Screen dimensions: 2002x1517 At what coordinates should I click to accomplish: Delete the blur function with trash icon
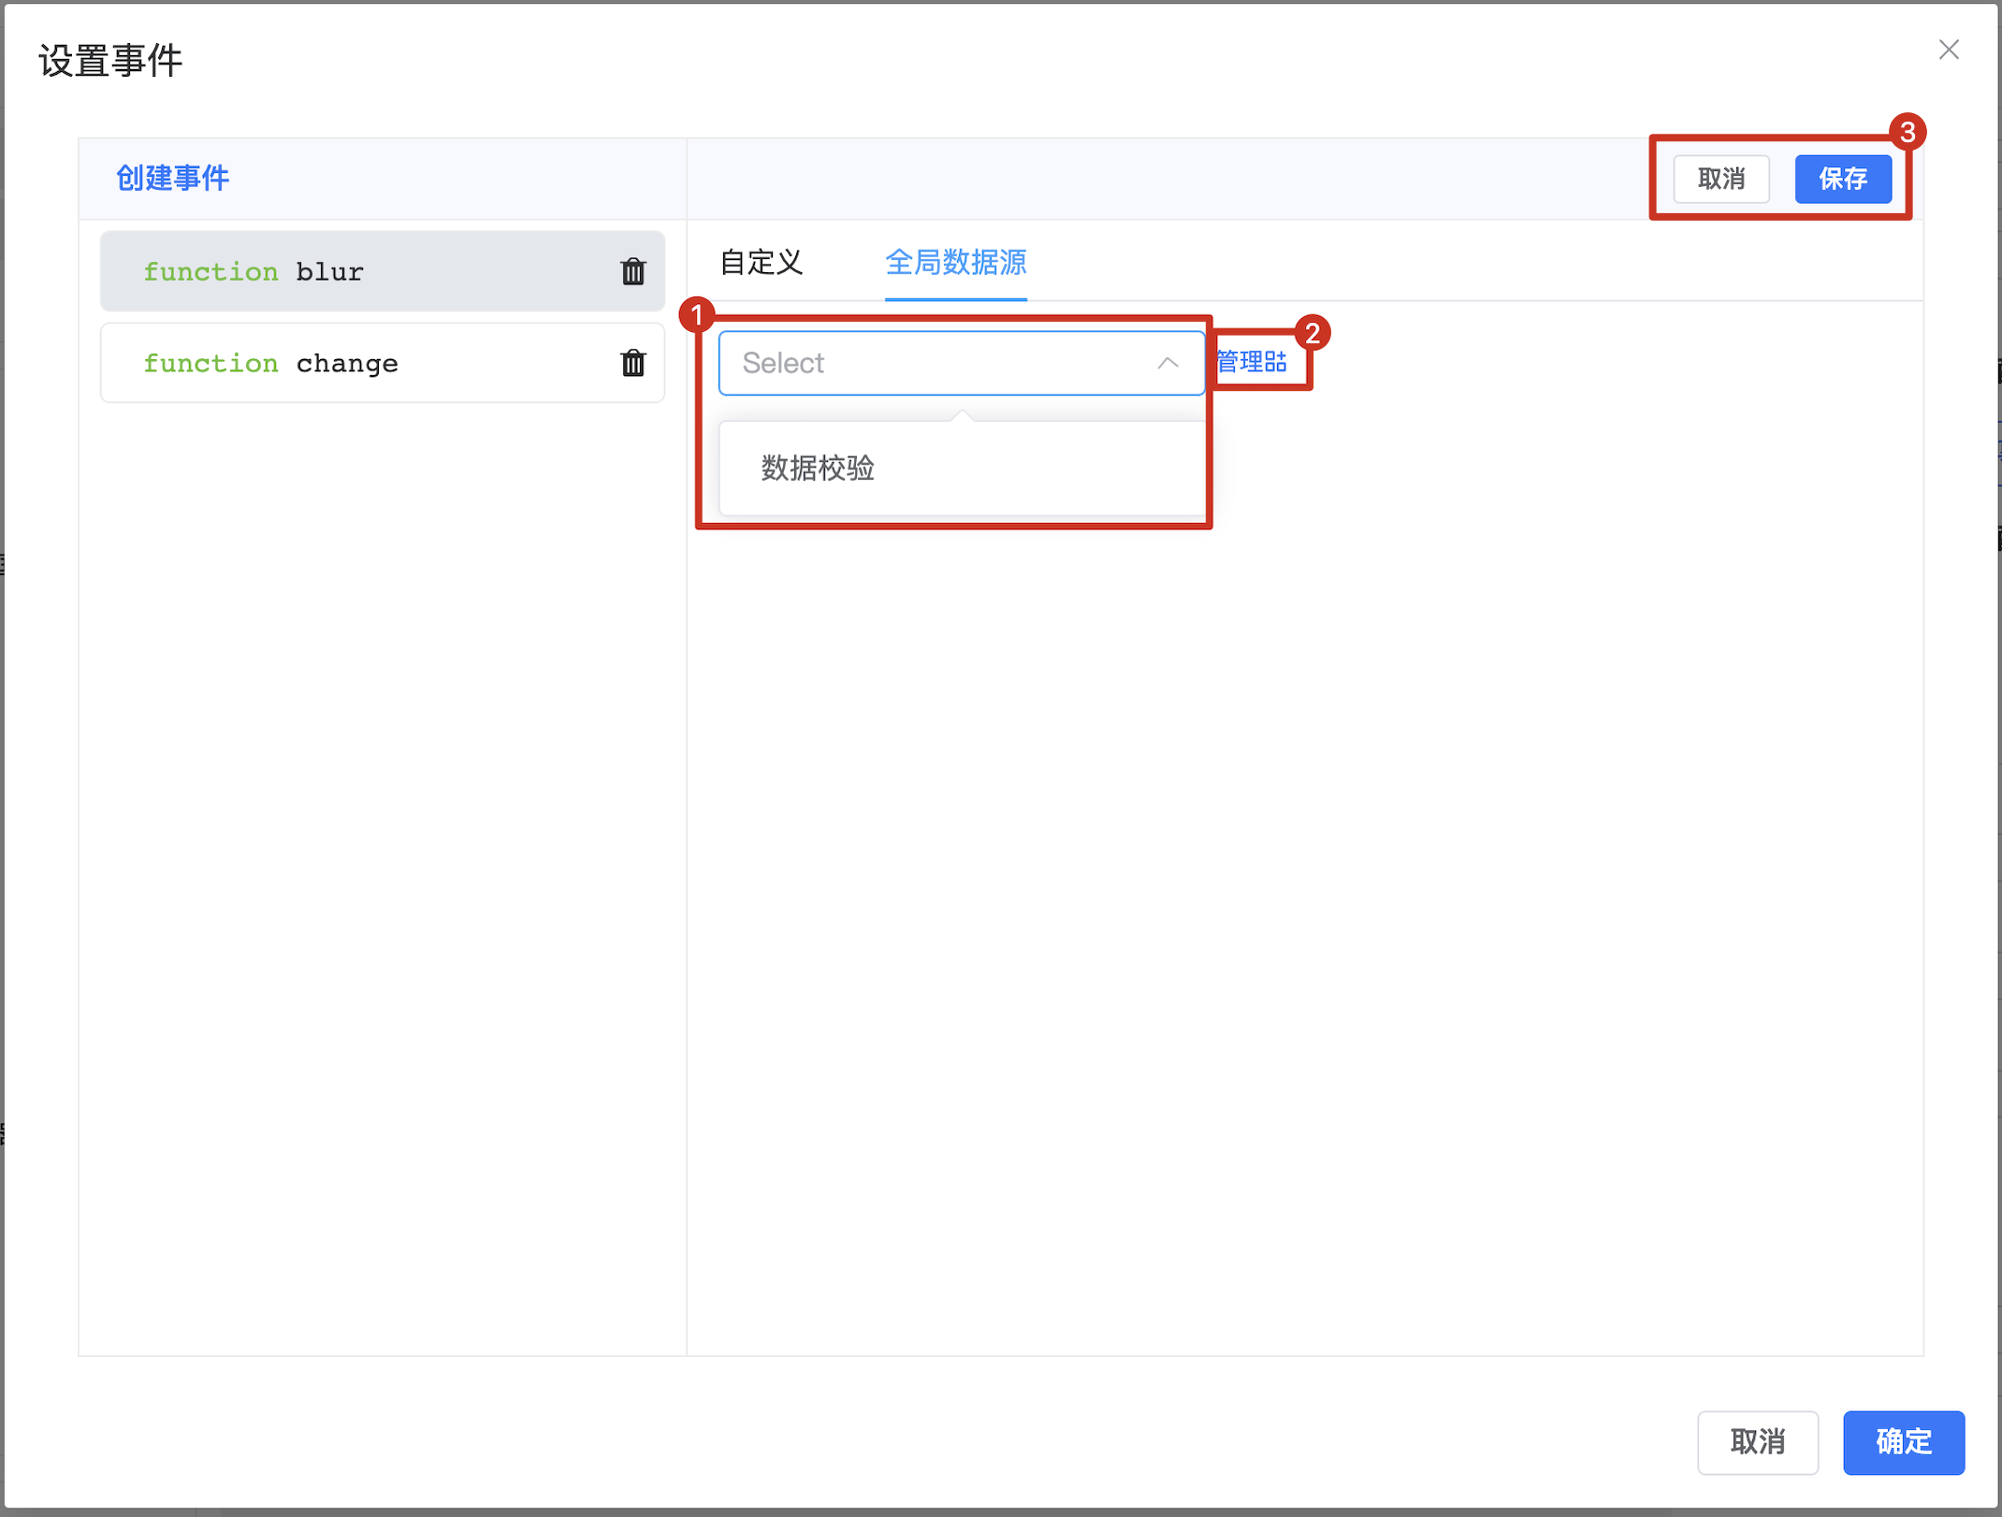tap(633, 271)
